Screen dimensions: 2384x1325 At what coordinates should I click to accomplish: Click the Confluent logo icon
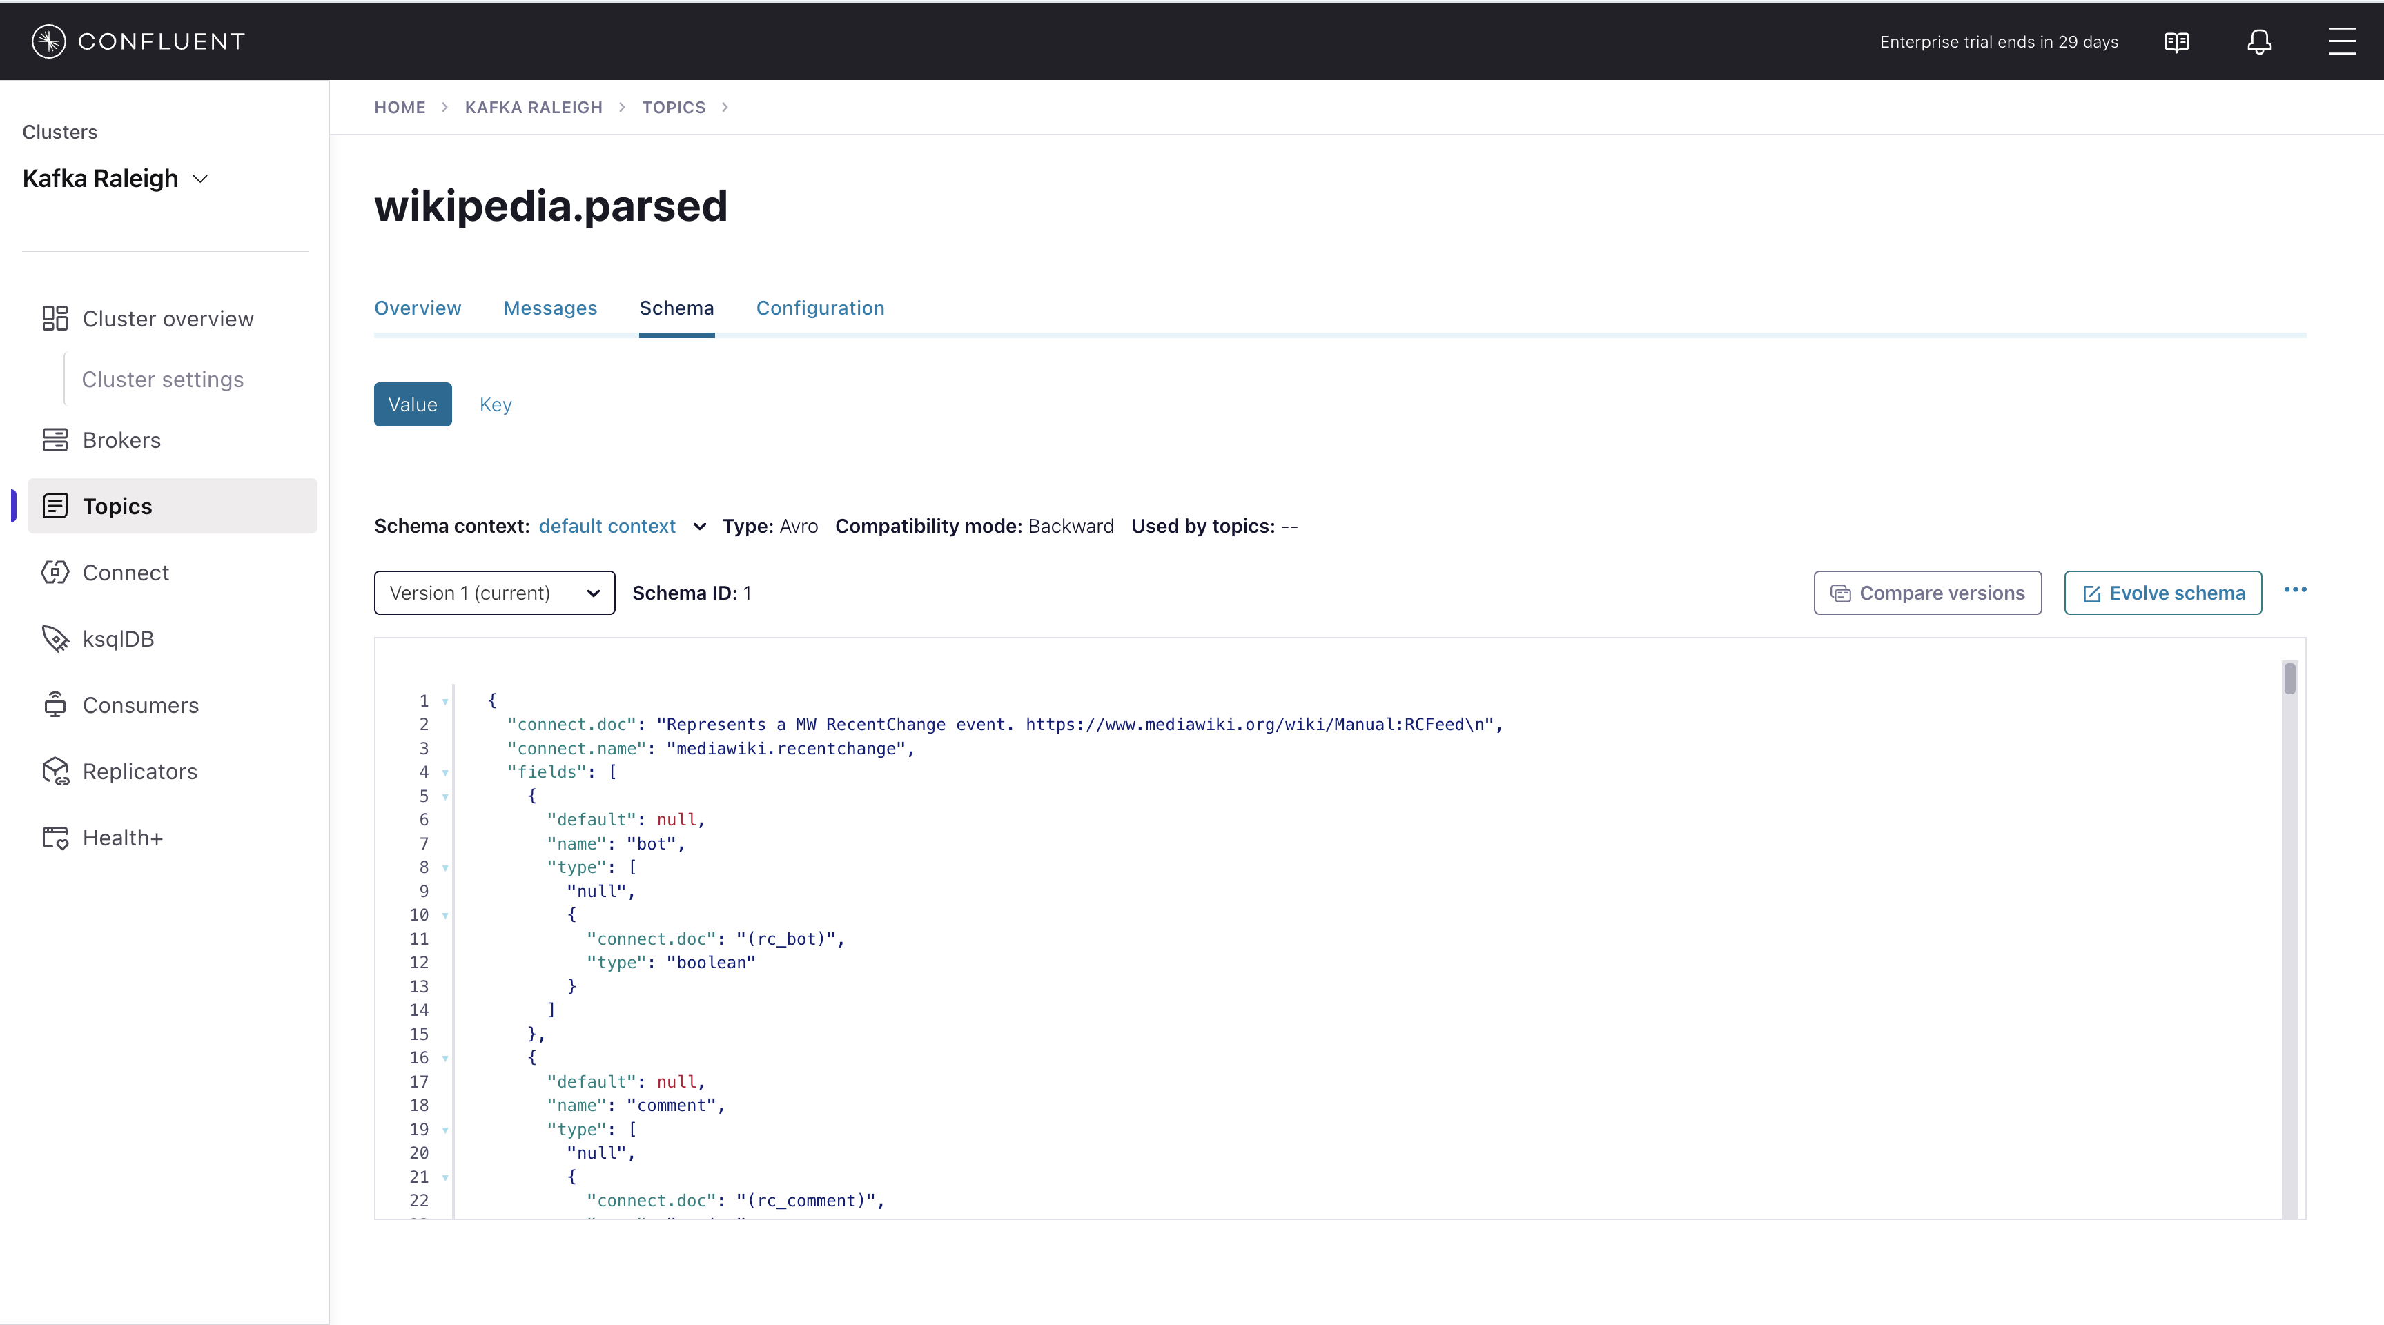[48, 41]
